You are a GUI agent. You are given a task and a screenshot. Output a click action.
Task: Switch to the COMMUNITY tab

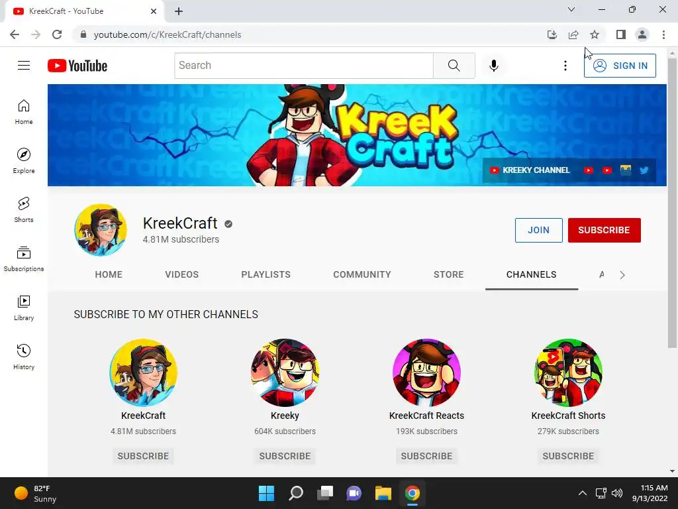tap(362, 274)
